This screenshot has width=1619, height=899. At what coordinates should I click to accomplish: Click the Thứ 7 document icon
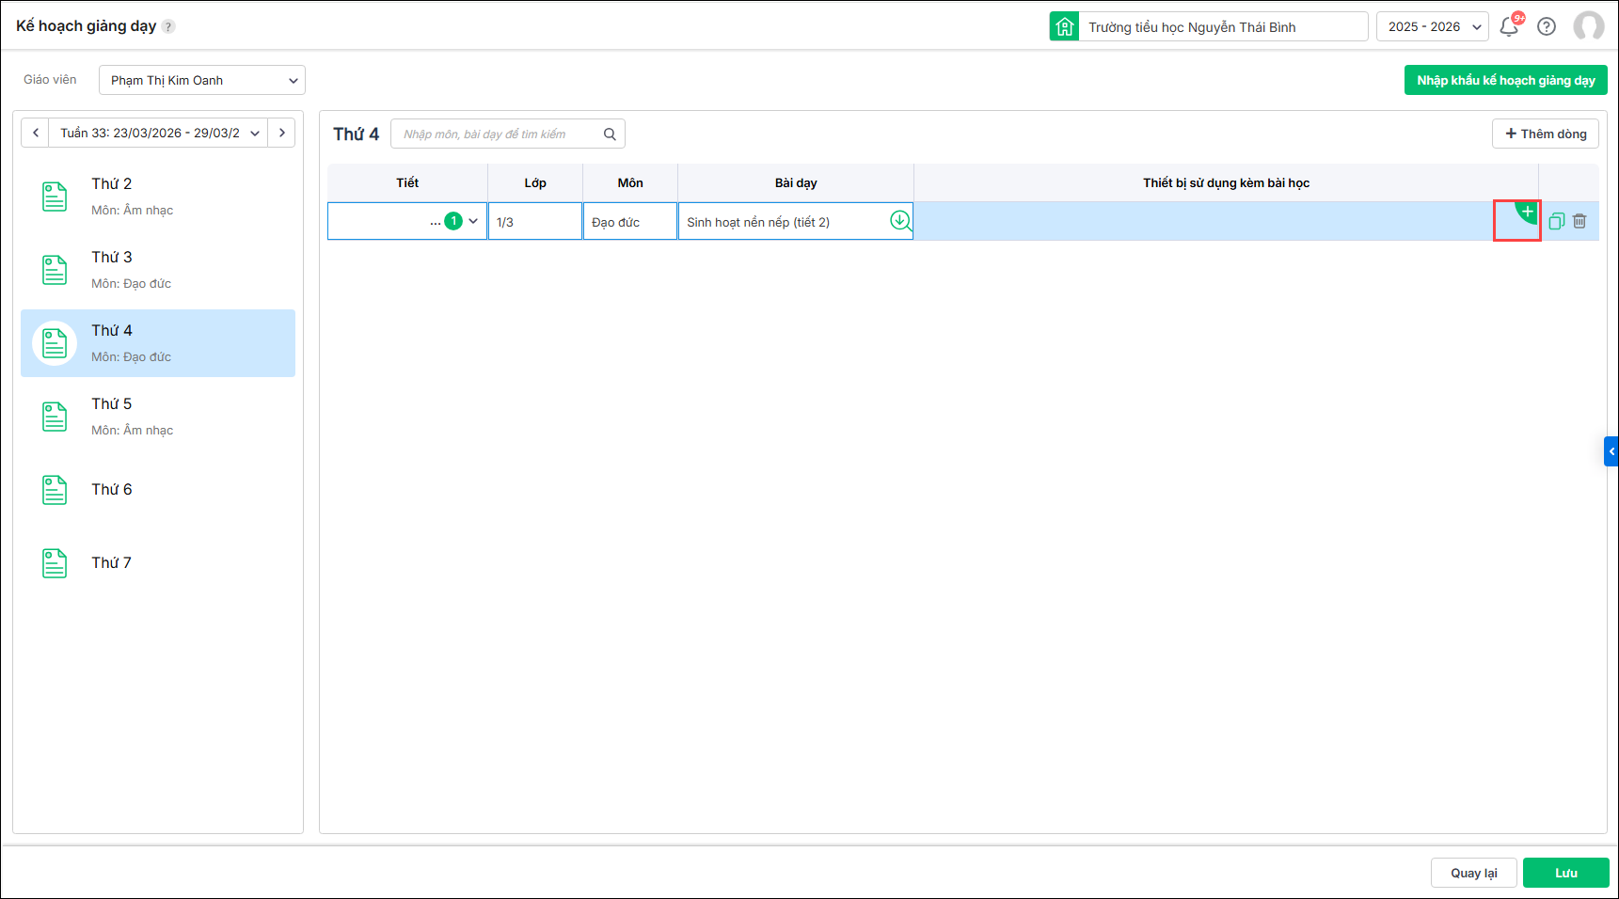tap(55, 563)
